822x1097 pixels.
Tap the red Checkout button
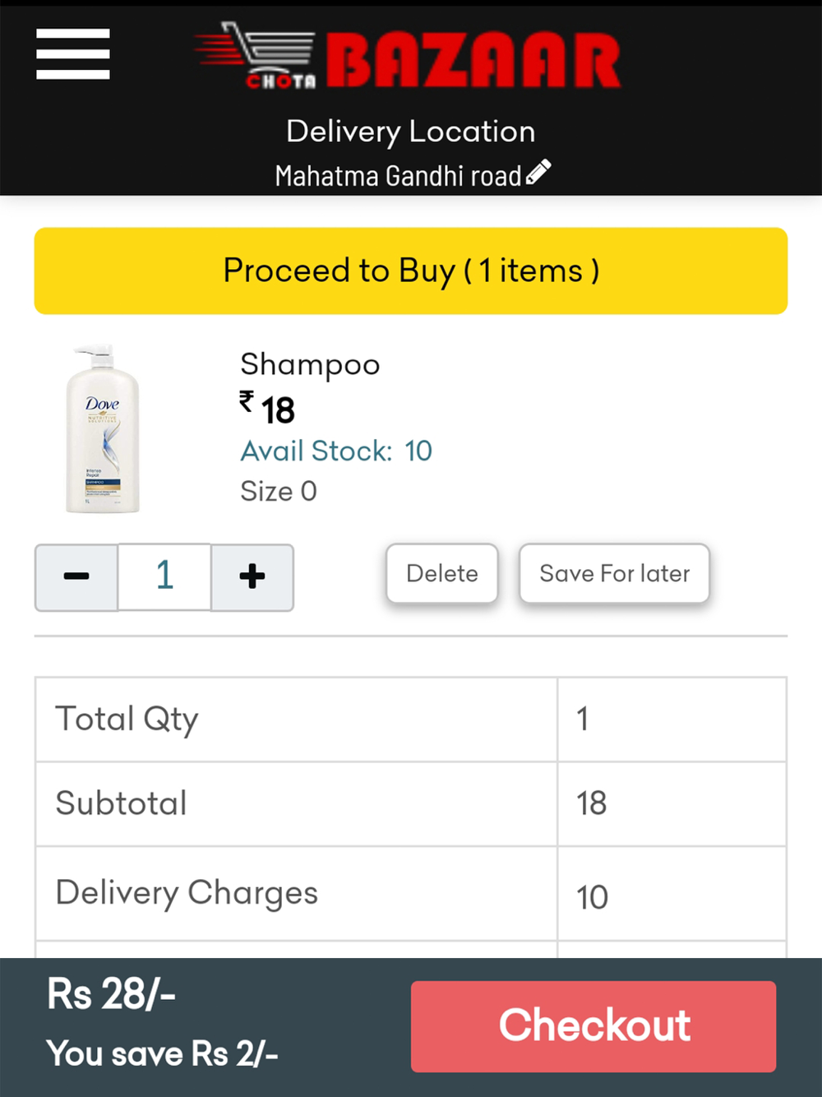click(x=593, y=1026)
